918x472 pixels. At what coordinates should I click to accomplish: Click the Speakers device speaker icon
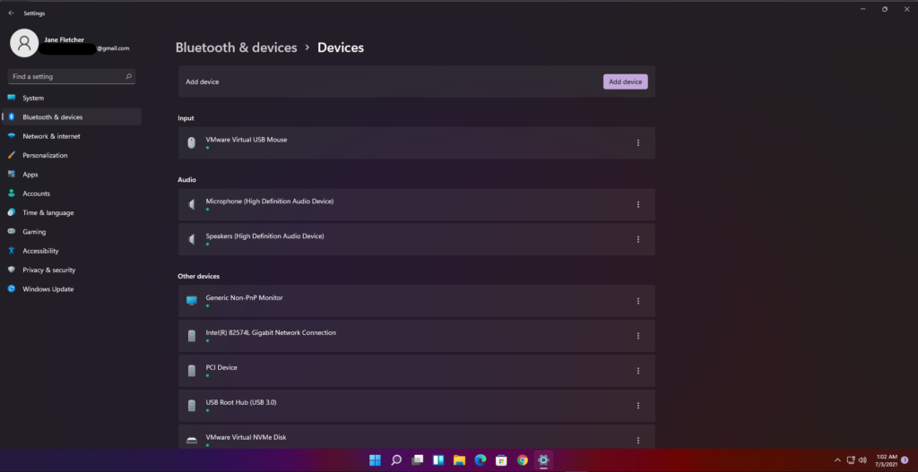(x=192, y=239)
